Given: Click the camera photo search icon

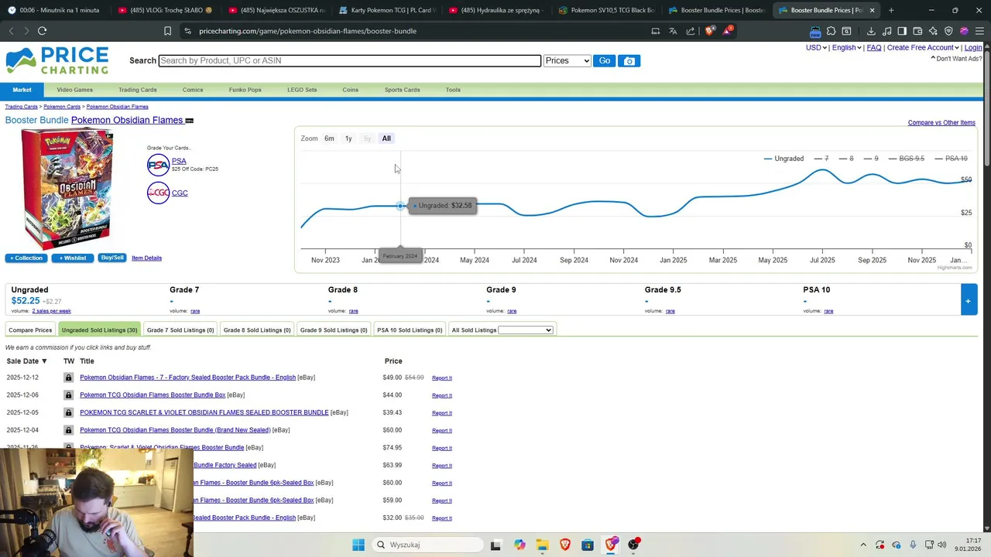Looking at the screenshot, I should 629,61.
